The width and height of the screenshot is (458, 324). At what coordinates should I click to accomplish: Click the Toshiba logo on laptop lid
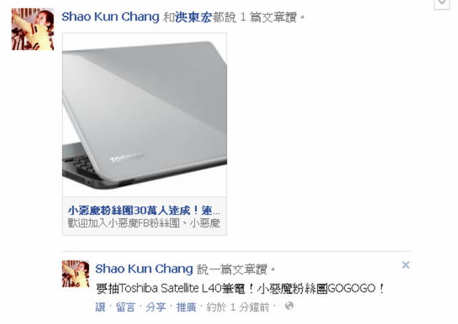(x=126, y=157)
